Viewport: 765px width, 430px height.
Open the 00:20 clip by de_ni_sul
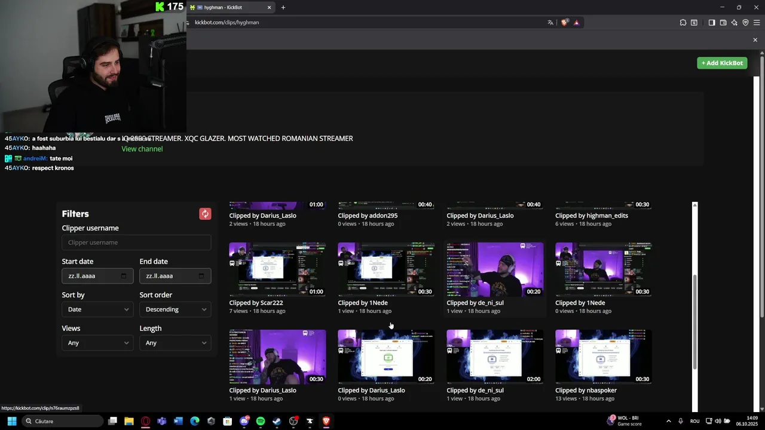[x=495, y=269]
